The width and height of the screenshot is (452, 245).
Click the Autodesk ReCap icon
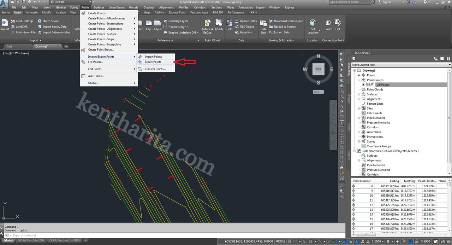tap(207, 23)
